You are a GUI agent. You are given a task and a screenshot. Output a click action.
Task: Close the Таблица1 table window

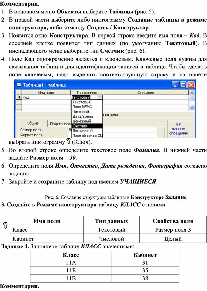pos(191,85)
